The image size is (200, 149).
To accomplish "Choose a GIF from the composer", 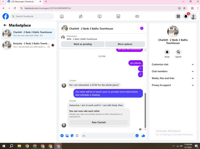I will [x=77, y=136].
